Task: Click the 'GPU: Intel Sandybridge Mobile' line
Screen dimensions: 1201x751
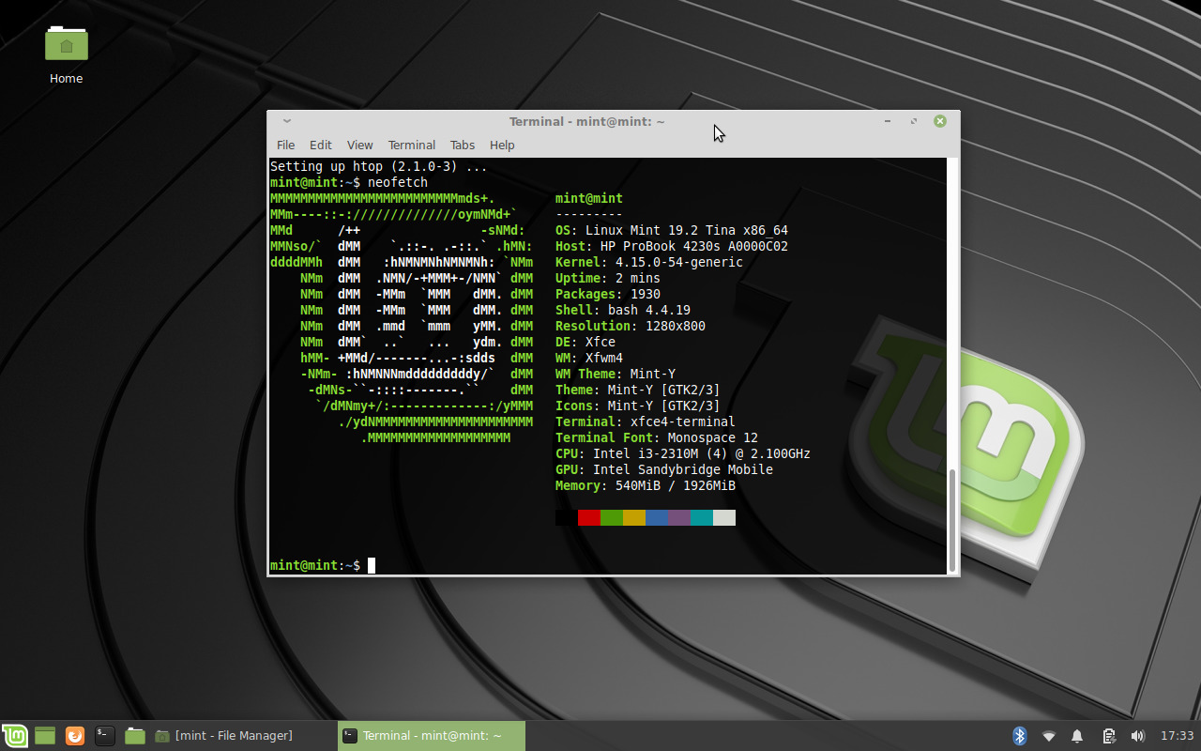Action: point(664,469)
